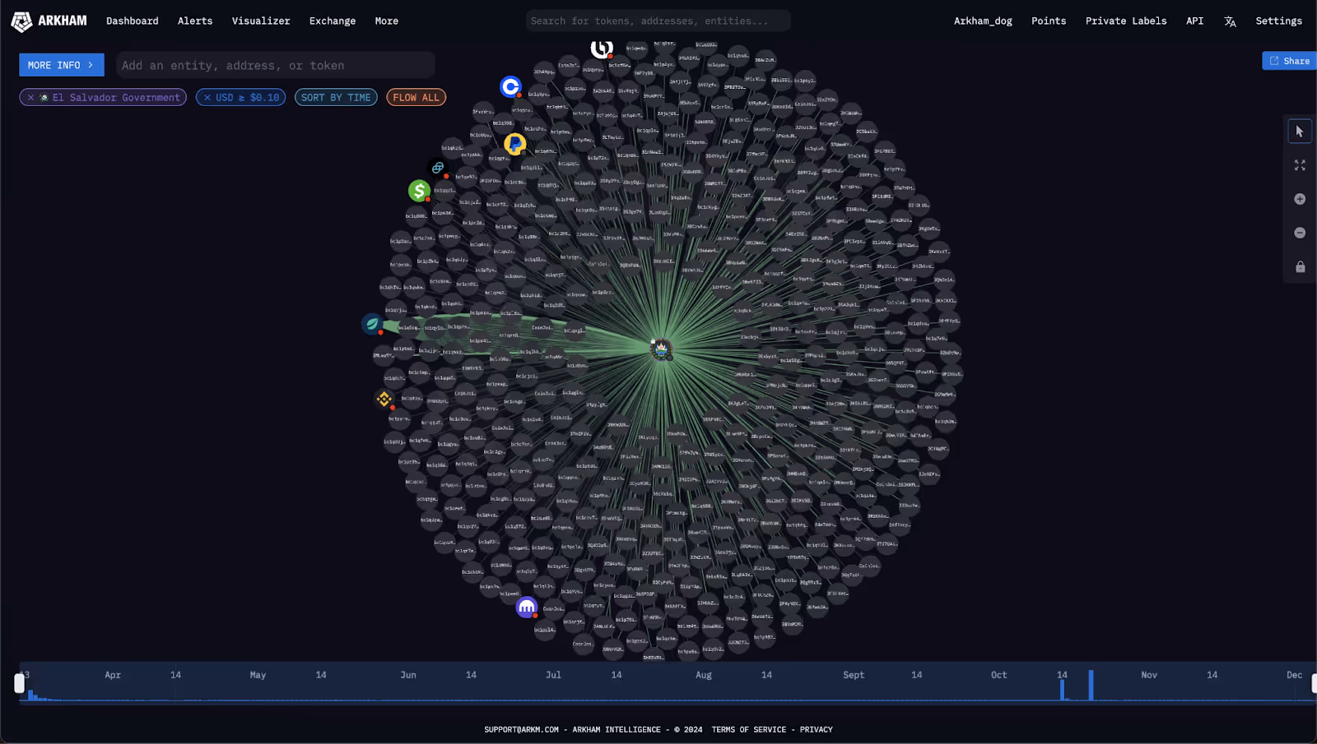
Task: Click the fit-to-screen expand icon
Action: coord(1300,165)
